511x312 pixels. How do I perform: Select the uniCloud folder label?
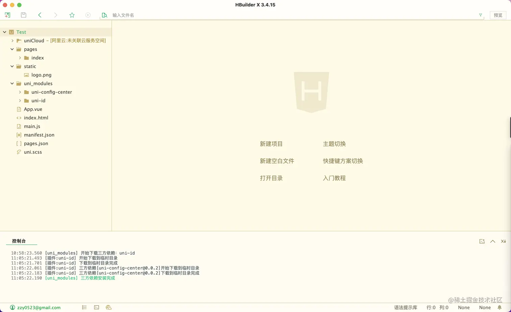pos(34,40)
